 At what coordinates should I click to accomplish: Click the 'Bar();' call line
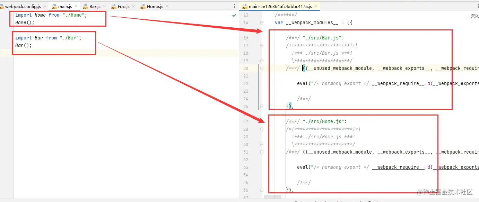point(24,46)
